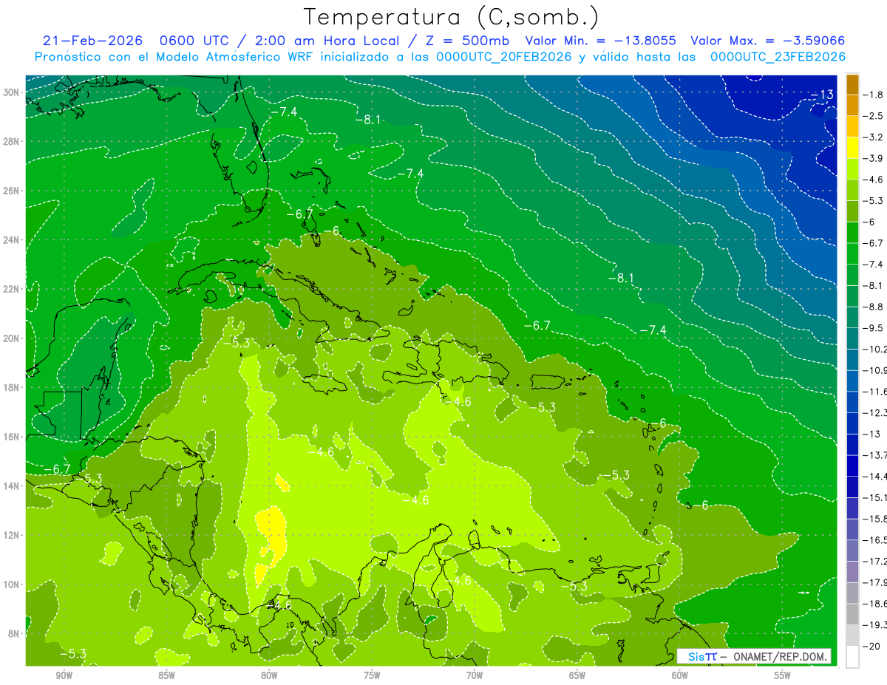Click the "90W" longitude axis label
Image resolution: width=887 pixels, height=685 pixels.
tap(64, 676)
